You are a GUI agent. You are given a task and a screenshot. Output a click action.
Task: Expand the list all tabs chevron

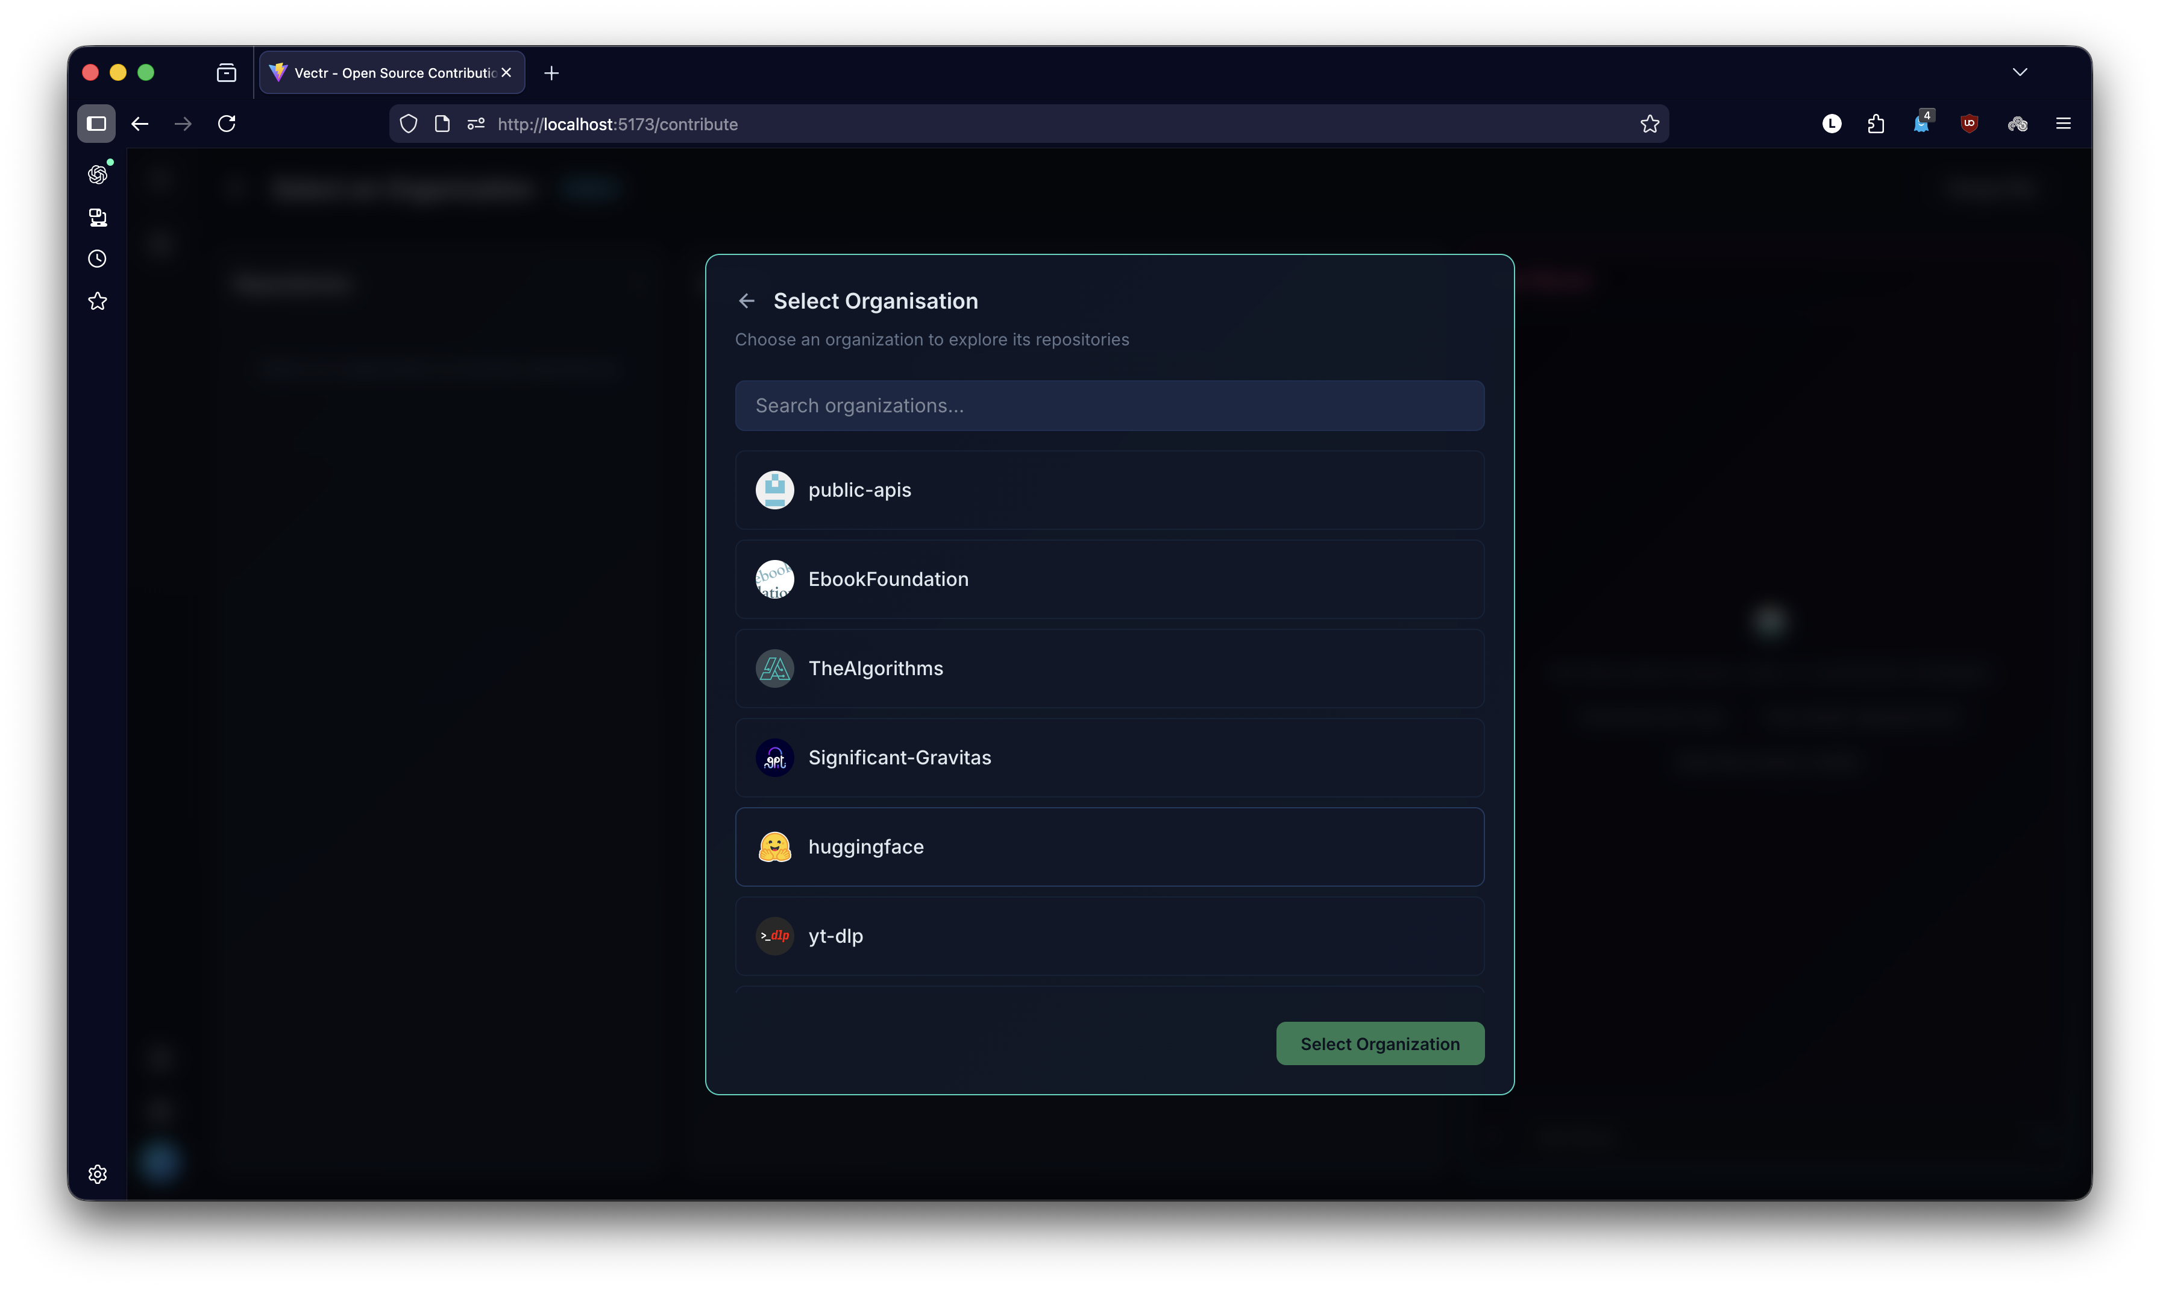[2019, 72]
